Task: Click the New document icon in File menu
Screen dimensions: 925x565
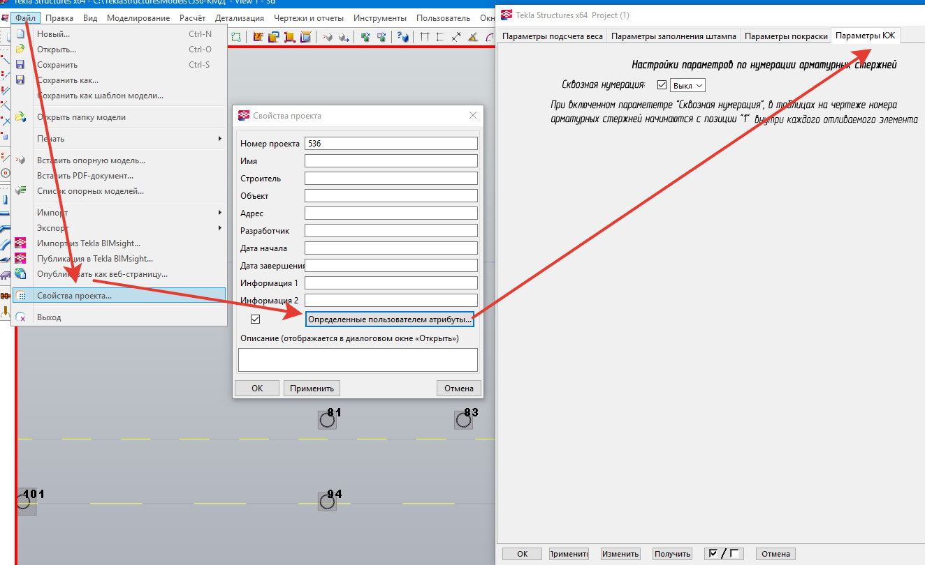Action: pyautogui.click(x=20, y=34)
